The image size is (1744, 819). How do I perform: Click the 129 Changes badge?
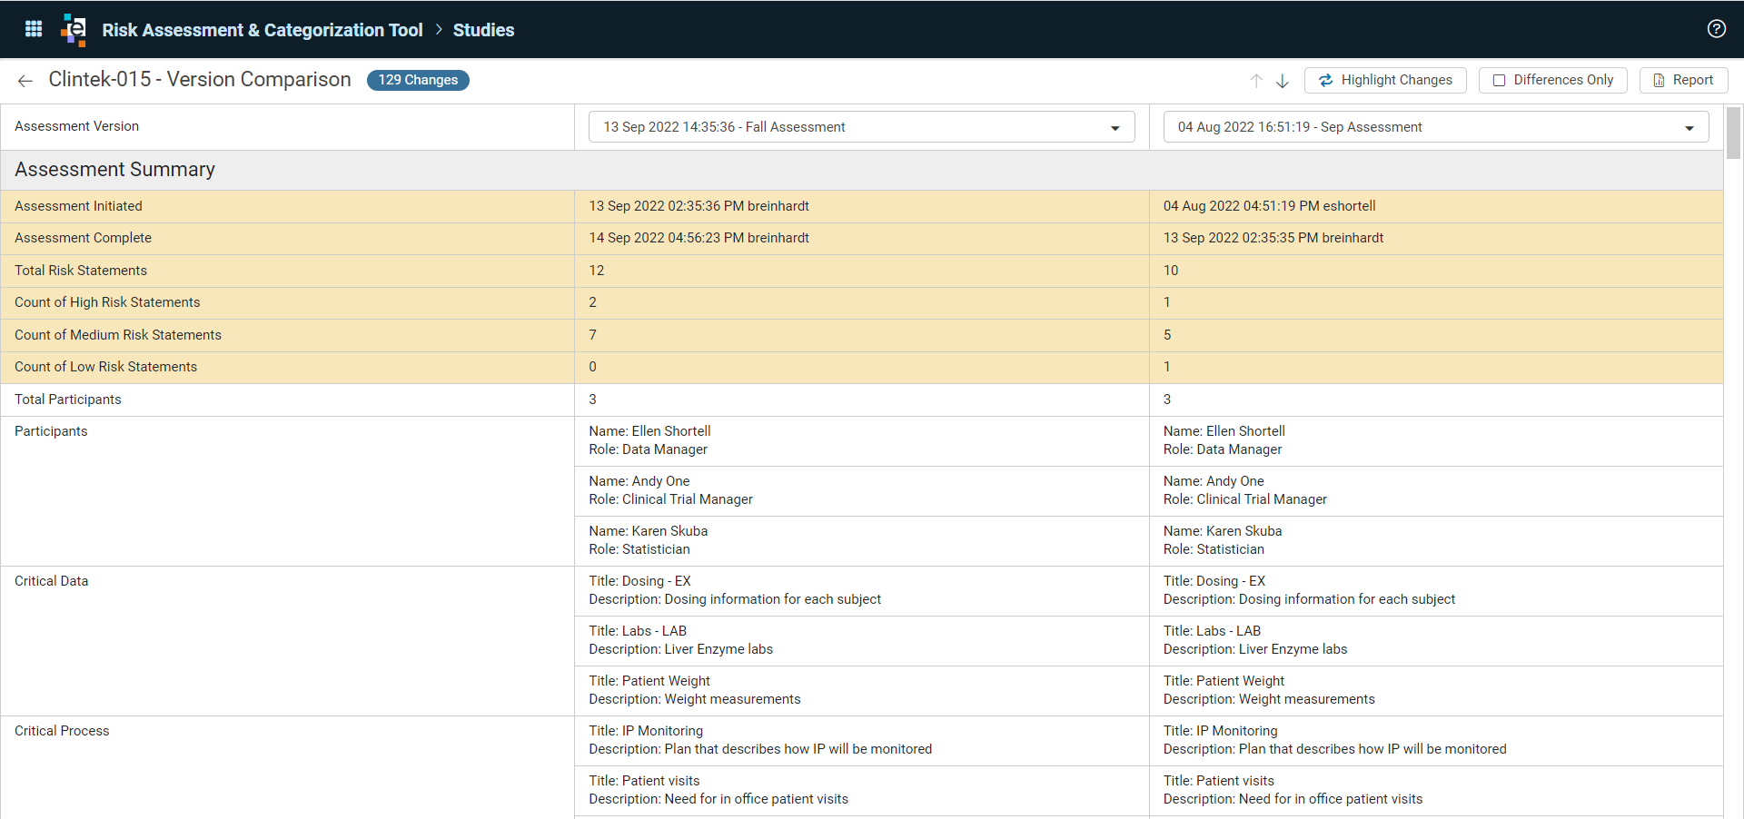(418, 80)
